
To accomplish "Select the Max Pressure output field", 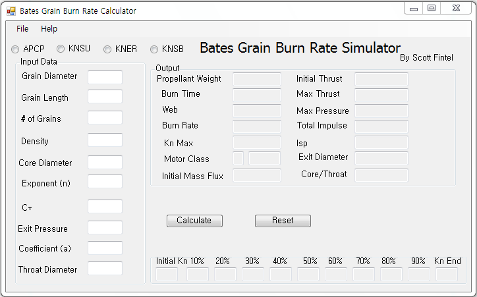I will (x=381, y=111).
